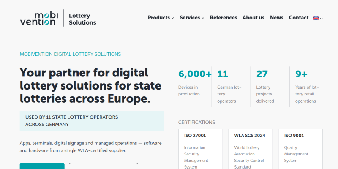Image resolution: width=338 pixels, height=169 pixels.
Task: Expand the language chevron next to the flag
Action: (321, 19)
